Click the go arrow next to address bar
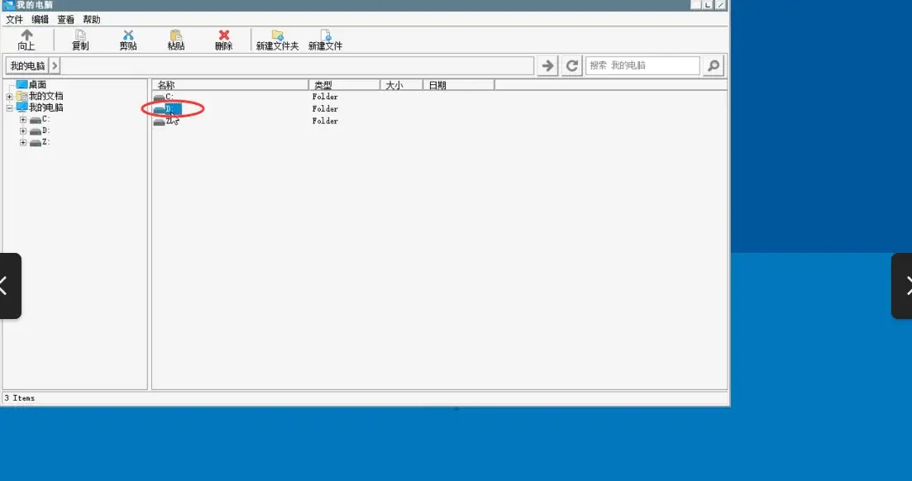This screenshot has width=912, height=481. 547,65
